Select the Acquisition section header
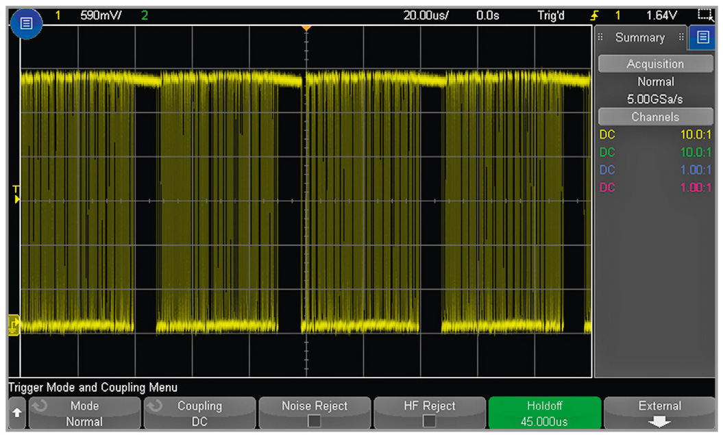Image resolution: width=723 pixels, height=435 pixels. click(655, 64)
